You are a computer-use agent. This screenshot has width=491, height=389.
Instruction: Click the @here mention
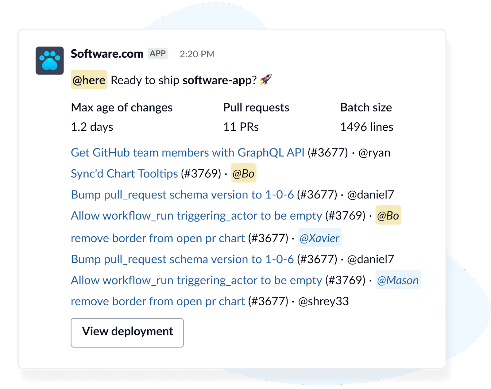click(x=89, y=80)
